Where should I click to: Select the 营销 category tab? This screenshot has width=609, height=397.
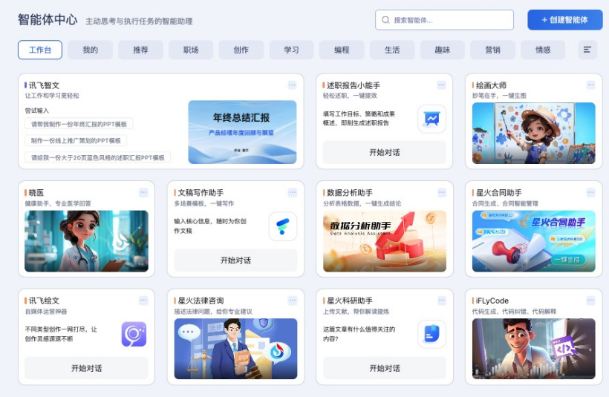492,50
